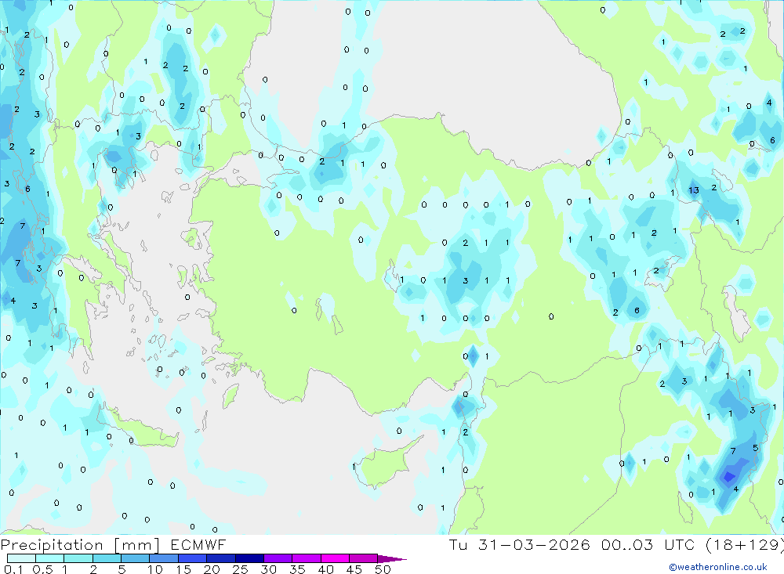Pick the 10–15 mm legend color swatch
This screenshot has height=574, width=784.
pyautogui.click(x=164, y=558)
